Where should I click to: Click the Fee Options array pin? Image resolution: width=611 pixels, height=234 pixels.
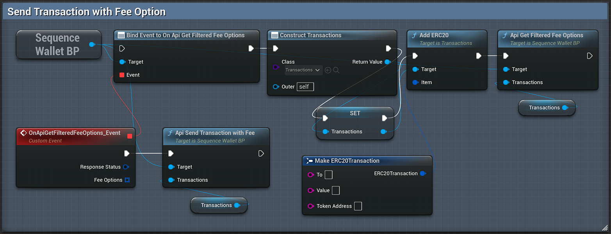coord(127,180)
